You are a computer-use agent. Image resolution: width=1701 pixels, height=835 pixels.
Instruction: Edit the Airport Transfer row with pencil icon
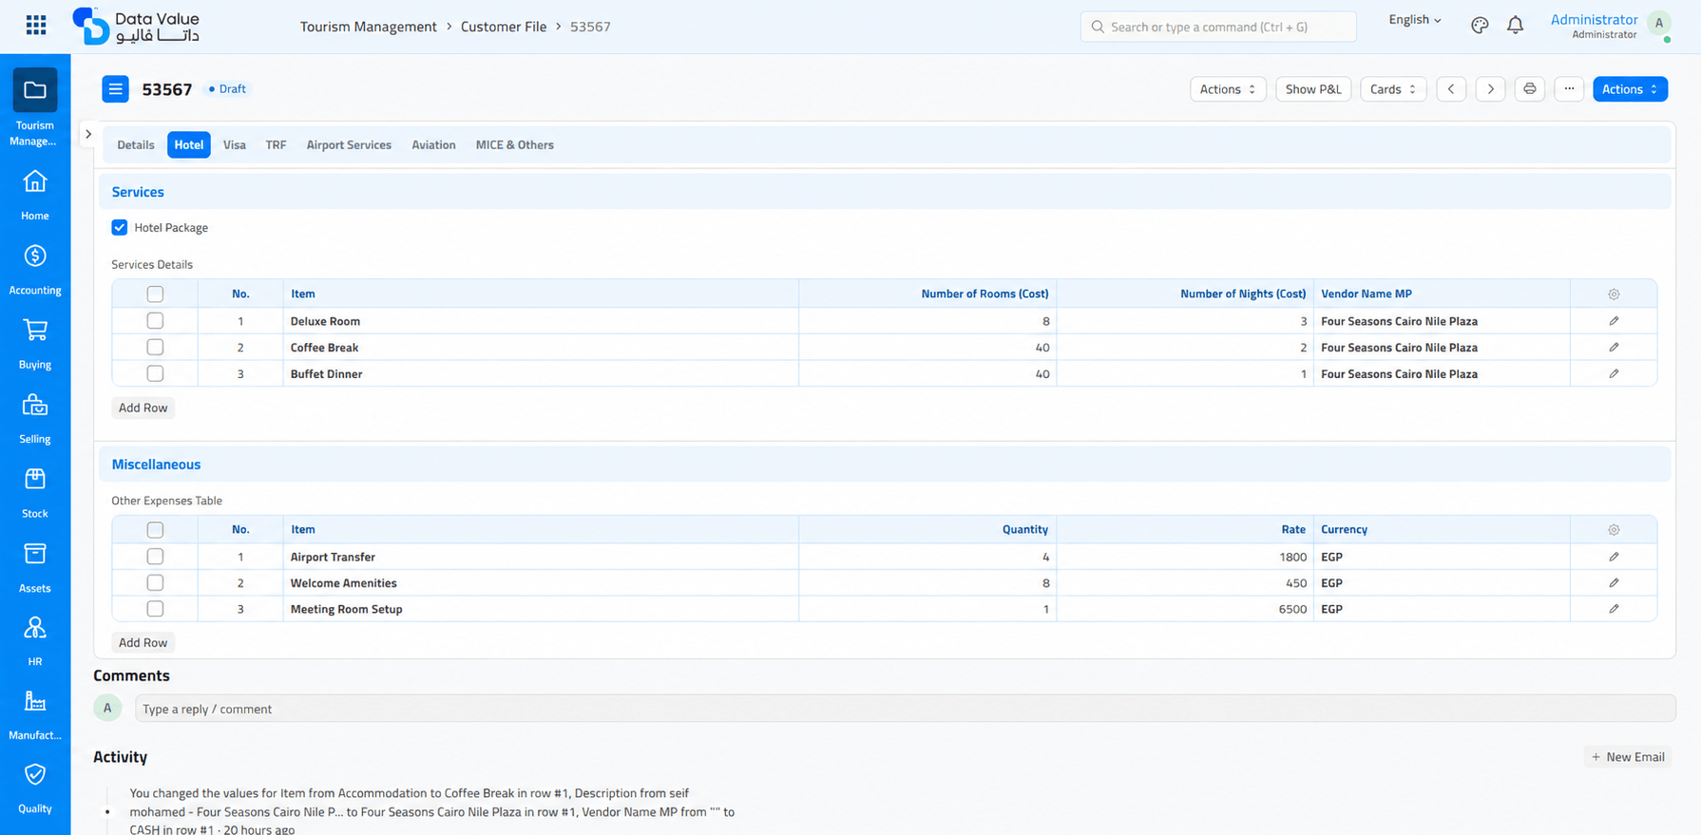coord(1614,557)
